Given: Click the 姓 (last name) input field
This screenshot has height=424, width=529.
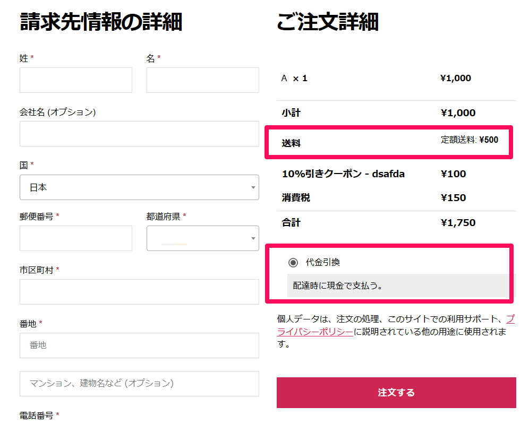Looking at the screenshot, I should point(76,80).
